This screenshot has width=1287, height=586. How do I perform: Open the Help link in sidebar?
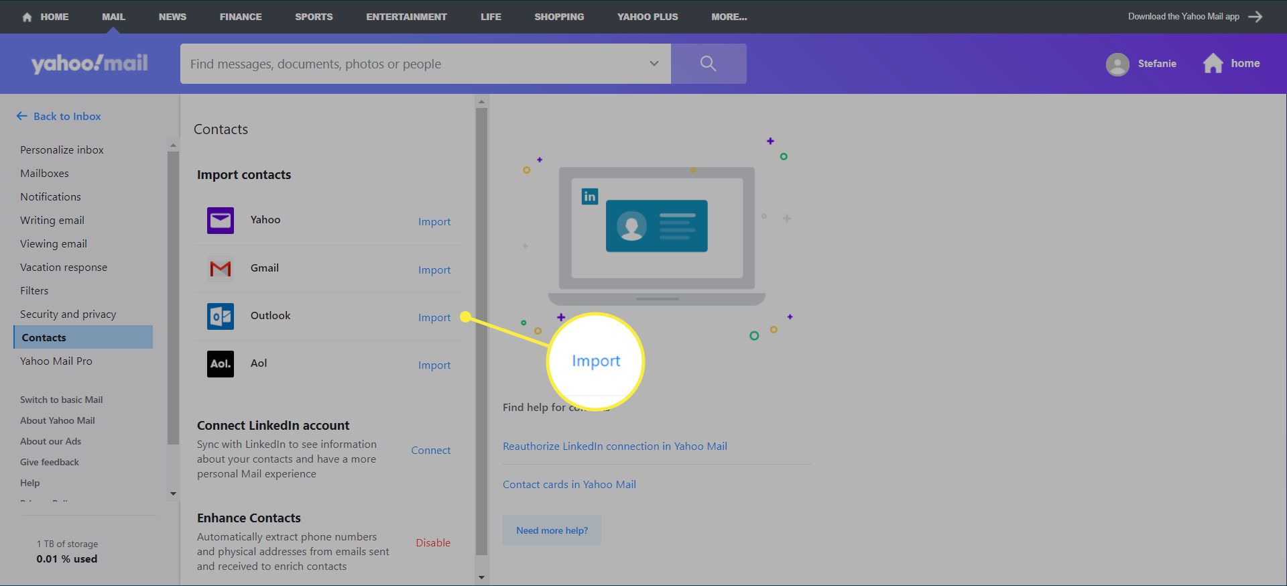(29, 483)
